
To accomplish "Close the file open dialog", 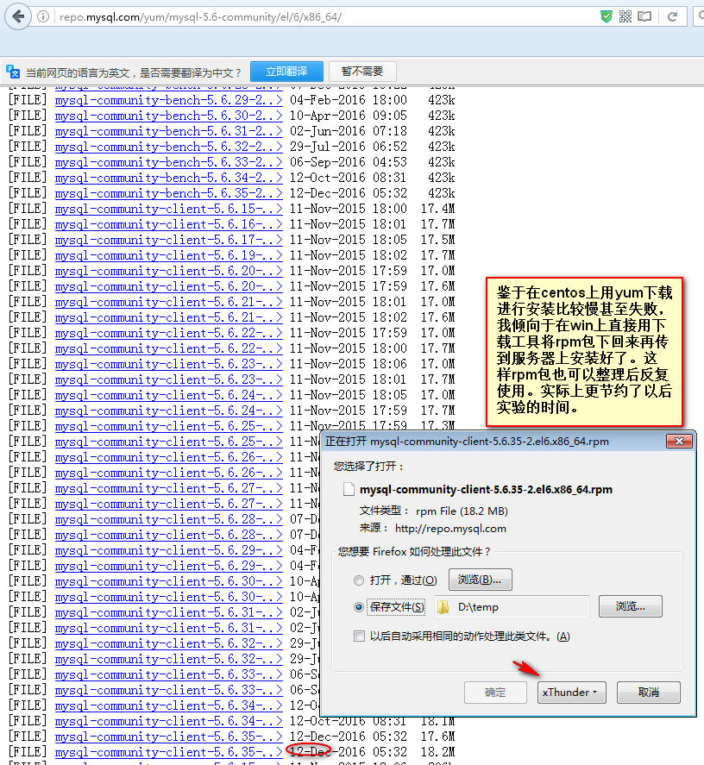I will point(679,441).
